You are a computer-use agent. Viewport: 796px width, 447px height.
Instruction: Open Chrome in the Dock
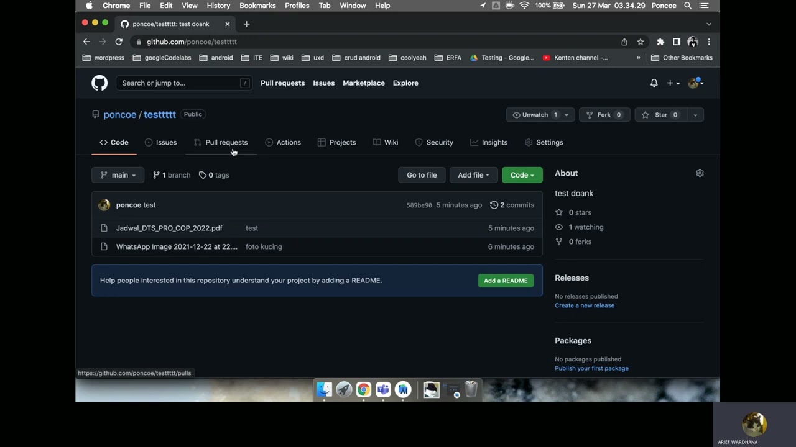(x=364, y=389)
